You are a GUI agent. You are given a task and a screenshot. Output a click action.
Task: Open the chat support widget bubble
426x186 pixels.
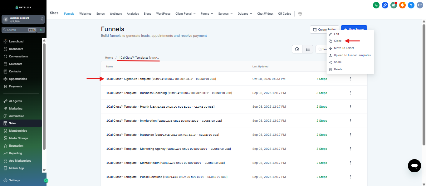(414, 165)
